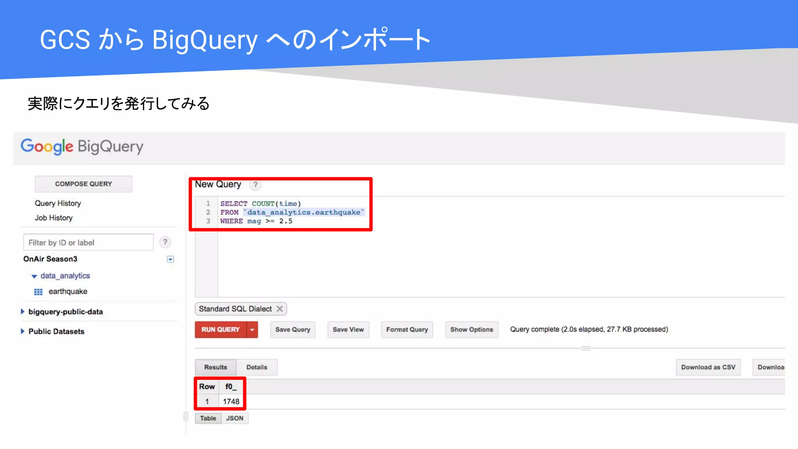Click the query complete status text
Image resolution: width=798 pixels, height=449 pixels.
(589, 329)
